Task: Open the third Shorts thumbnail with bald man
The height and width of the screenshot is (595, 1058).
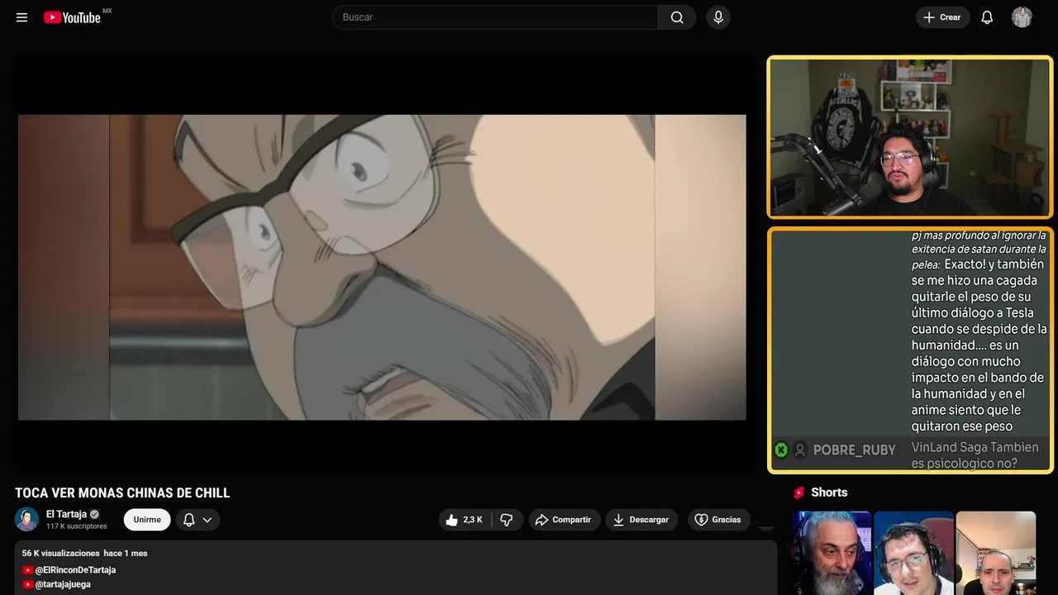Action: [995, 553]
